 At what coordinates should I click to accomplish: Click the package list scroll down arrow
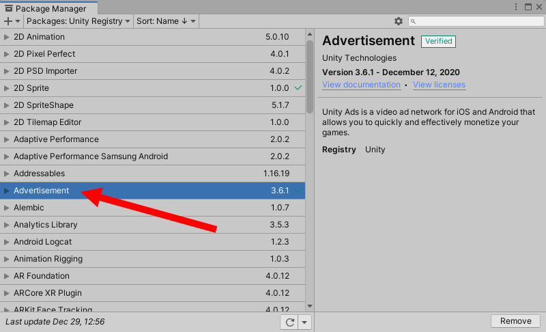pyautogui.click(x=310, y=306)
